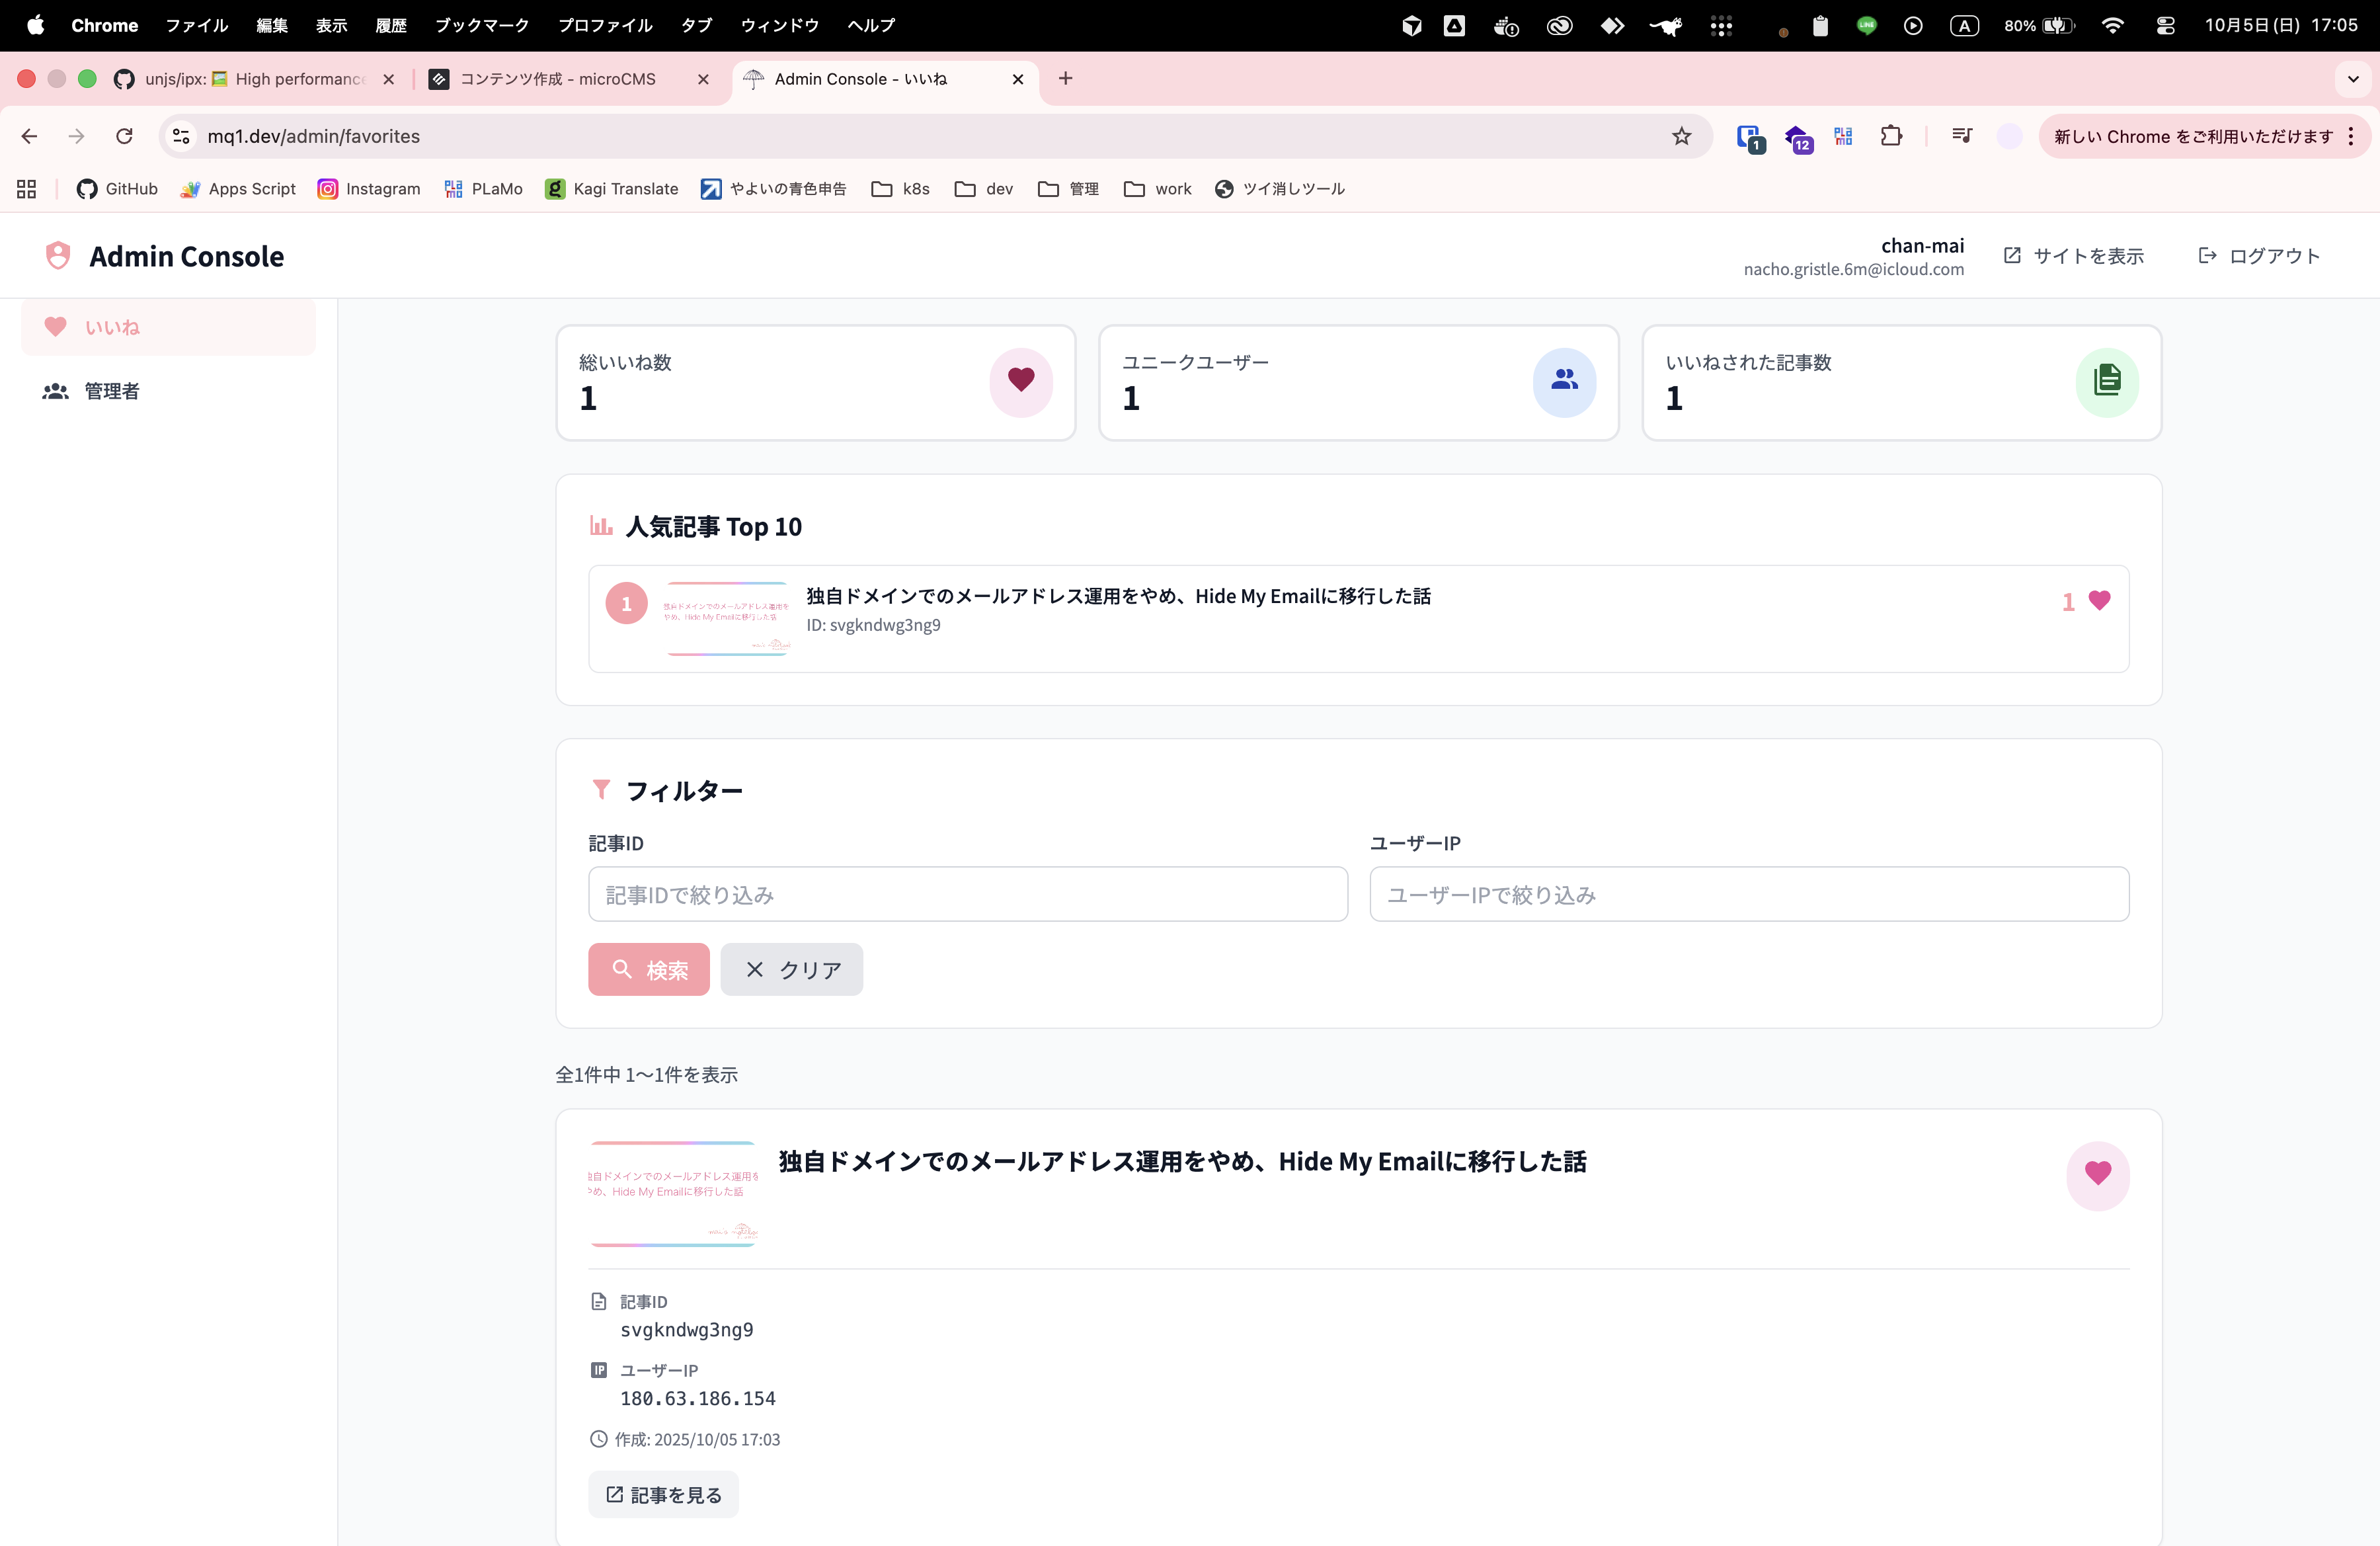Screen dimensions: 2380x1546
Task: Open the 管理者 sidebar menu item
Action: coord(111,391)
